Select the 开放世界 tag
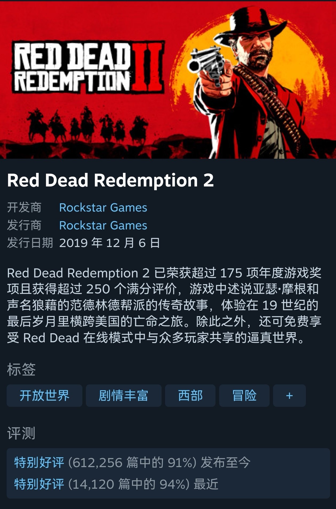This screenshot has width=336, height=509. pyautogui.click(x=45, y=395)
